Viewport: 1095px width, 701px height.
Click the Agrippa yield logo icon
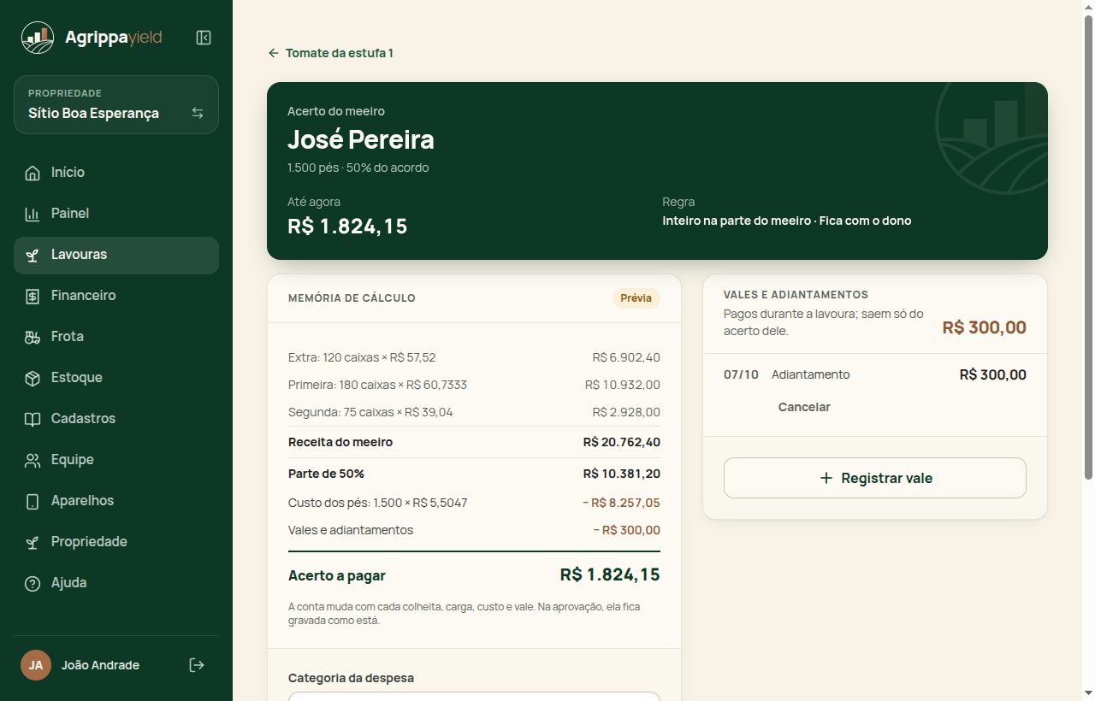[x=38, y=38]
